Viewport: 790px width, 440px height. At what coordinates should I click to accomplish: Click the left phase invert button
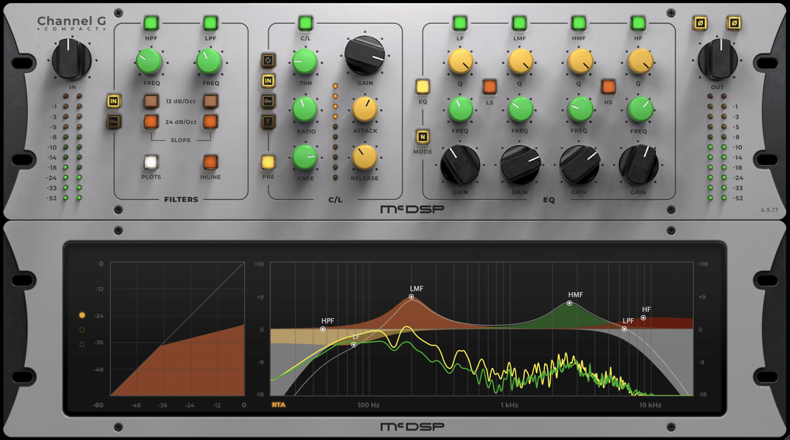[700, 23]
